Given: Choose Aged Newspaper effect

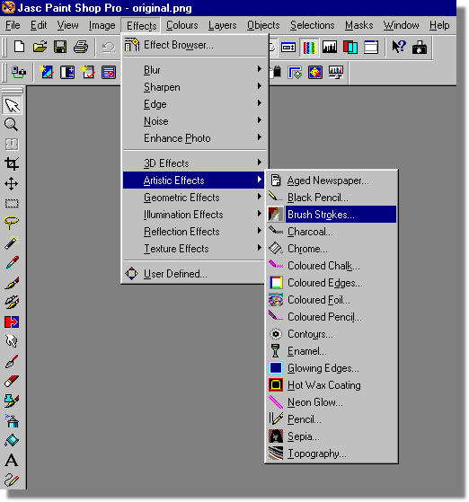Looking at the screenshot, I should 332,181.
